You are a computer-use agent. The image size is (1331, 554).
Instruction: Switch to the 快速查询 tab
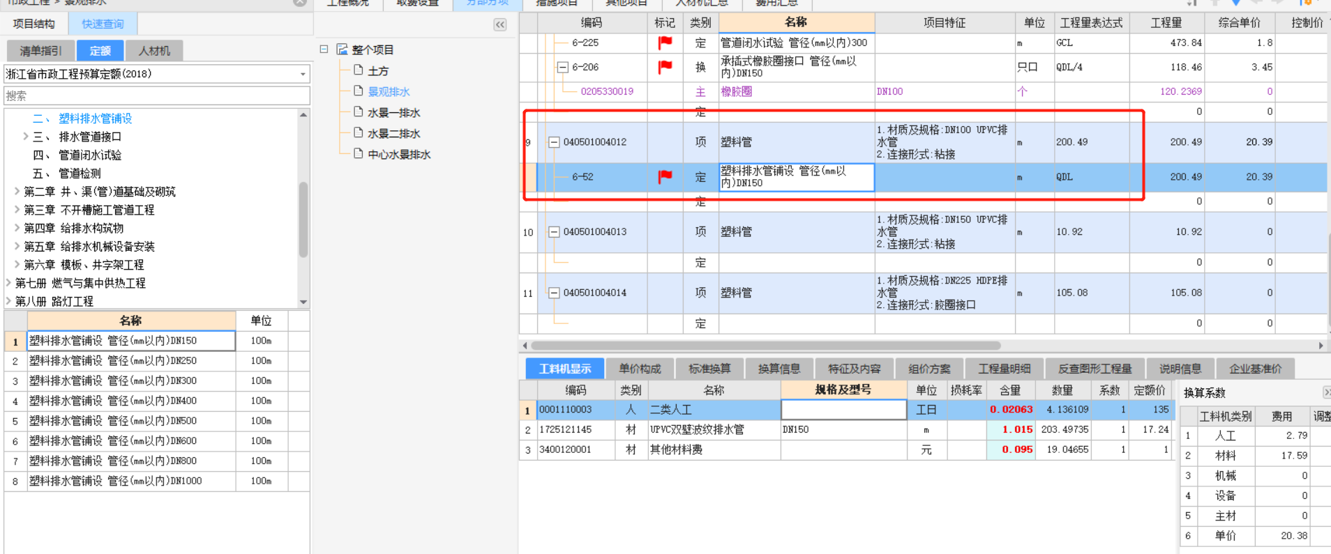click(x=103, y=24)
